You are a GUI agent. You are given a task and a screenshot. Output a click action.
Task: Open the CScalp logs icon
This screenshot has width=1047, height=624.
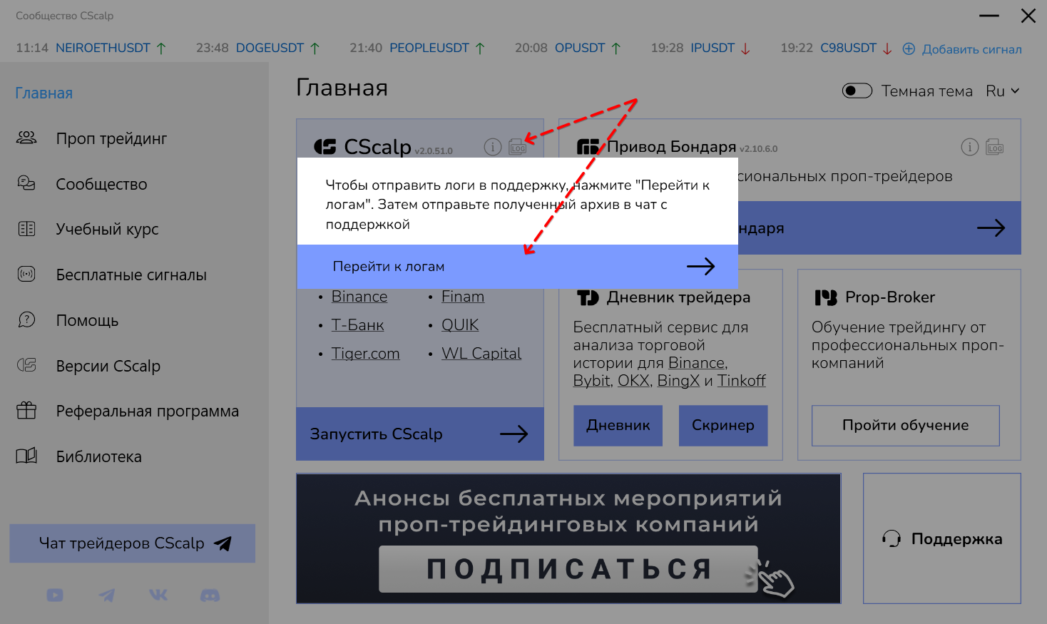tap(518, 147)
